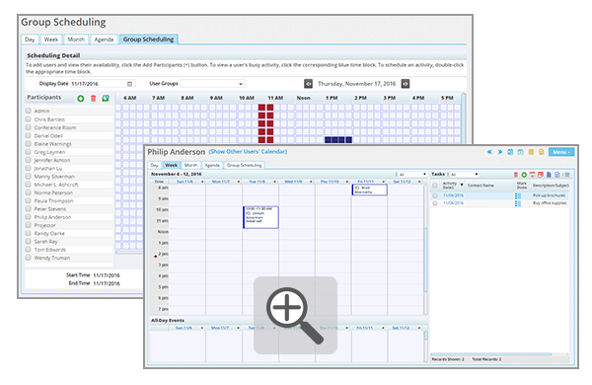Go to previous day left of Thursday, November 17

point(308,84)
